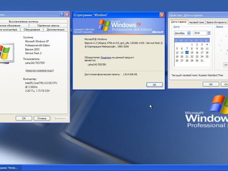The width and height of the screenshot is (228, 171).
Task: Pick day 28 in the calendar
Action: 187,61
